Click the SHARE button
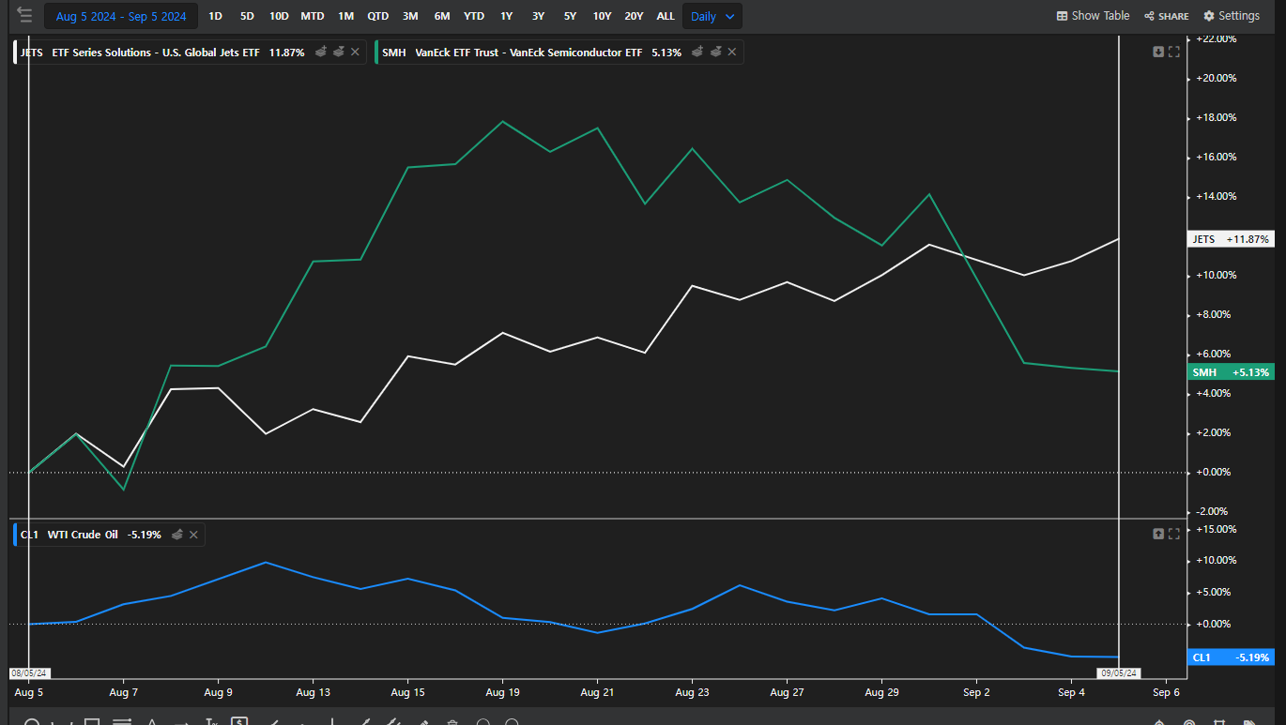 coord(1166,16)
